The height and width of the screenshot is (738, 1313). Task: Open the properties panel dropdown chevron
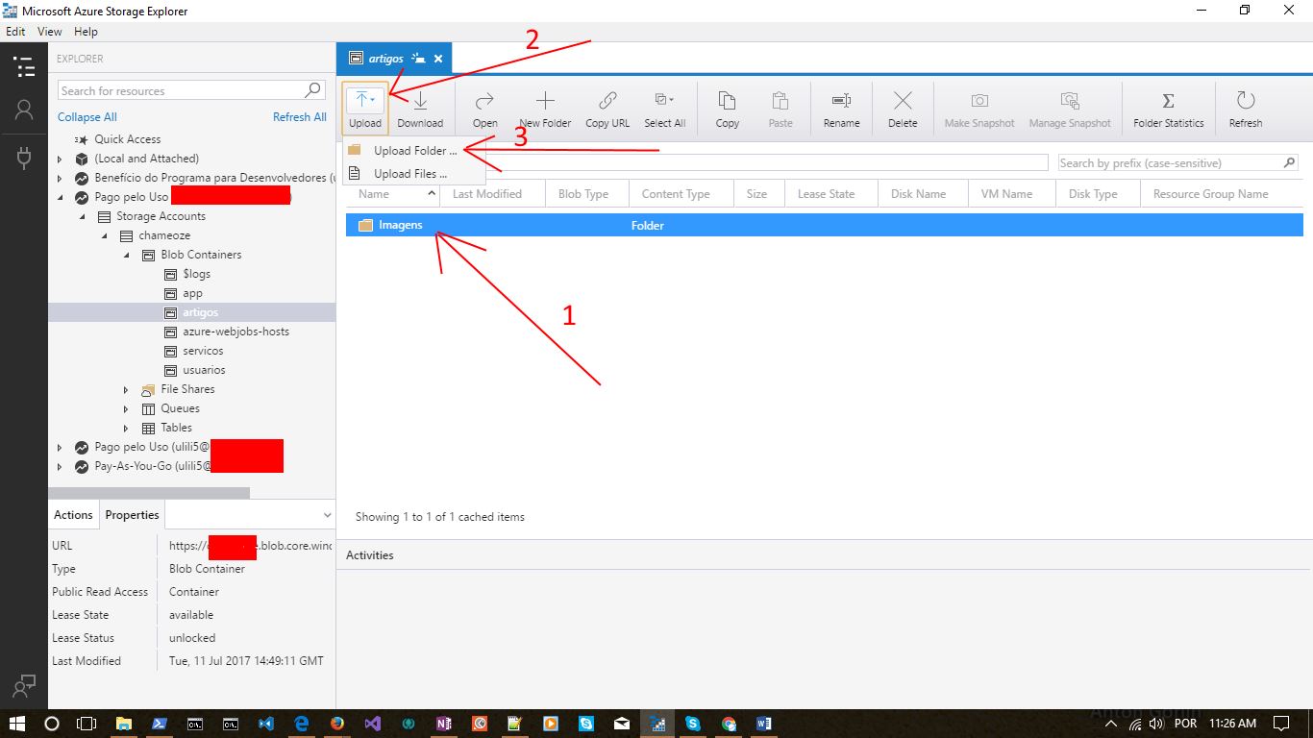tap(327, 515)
